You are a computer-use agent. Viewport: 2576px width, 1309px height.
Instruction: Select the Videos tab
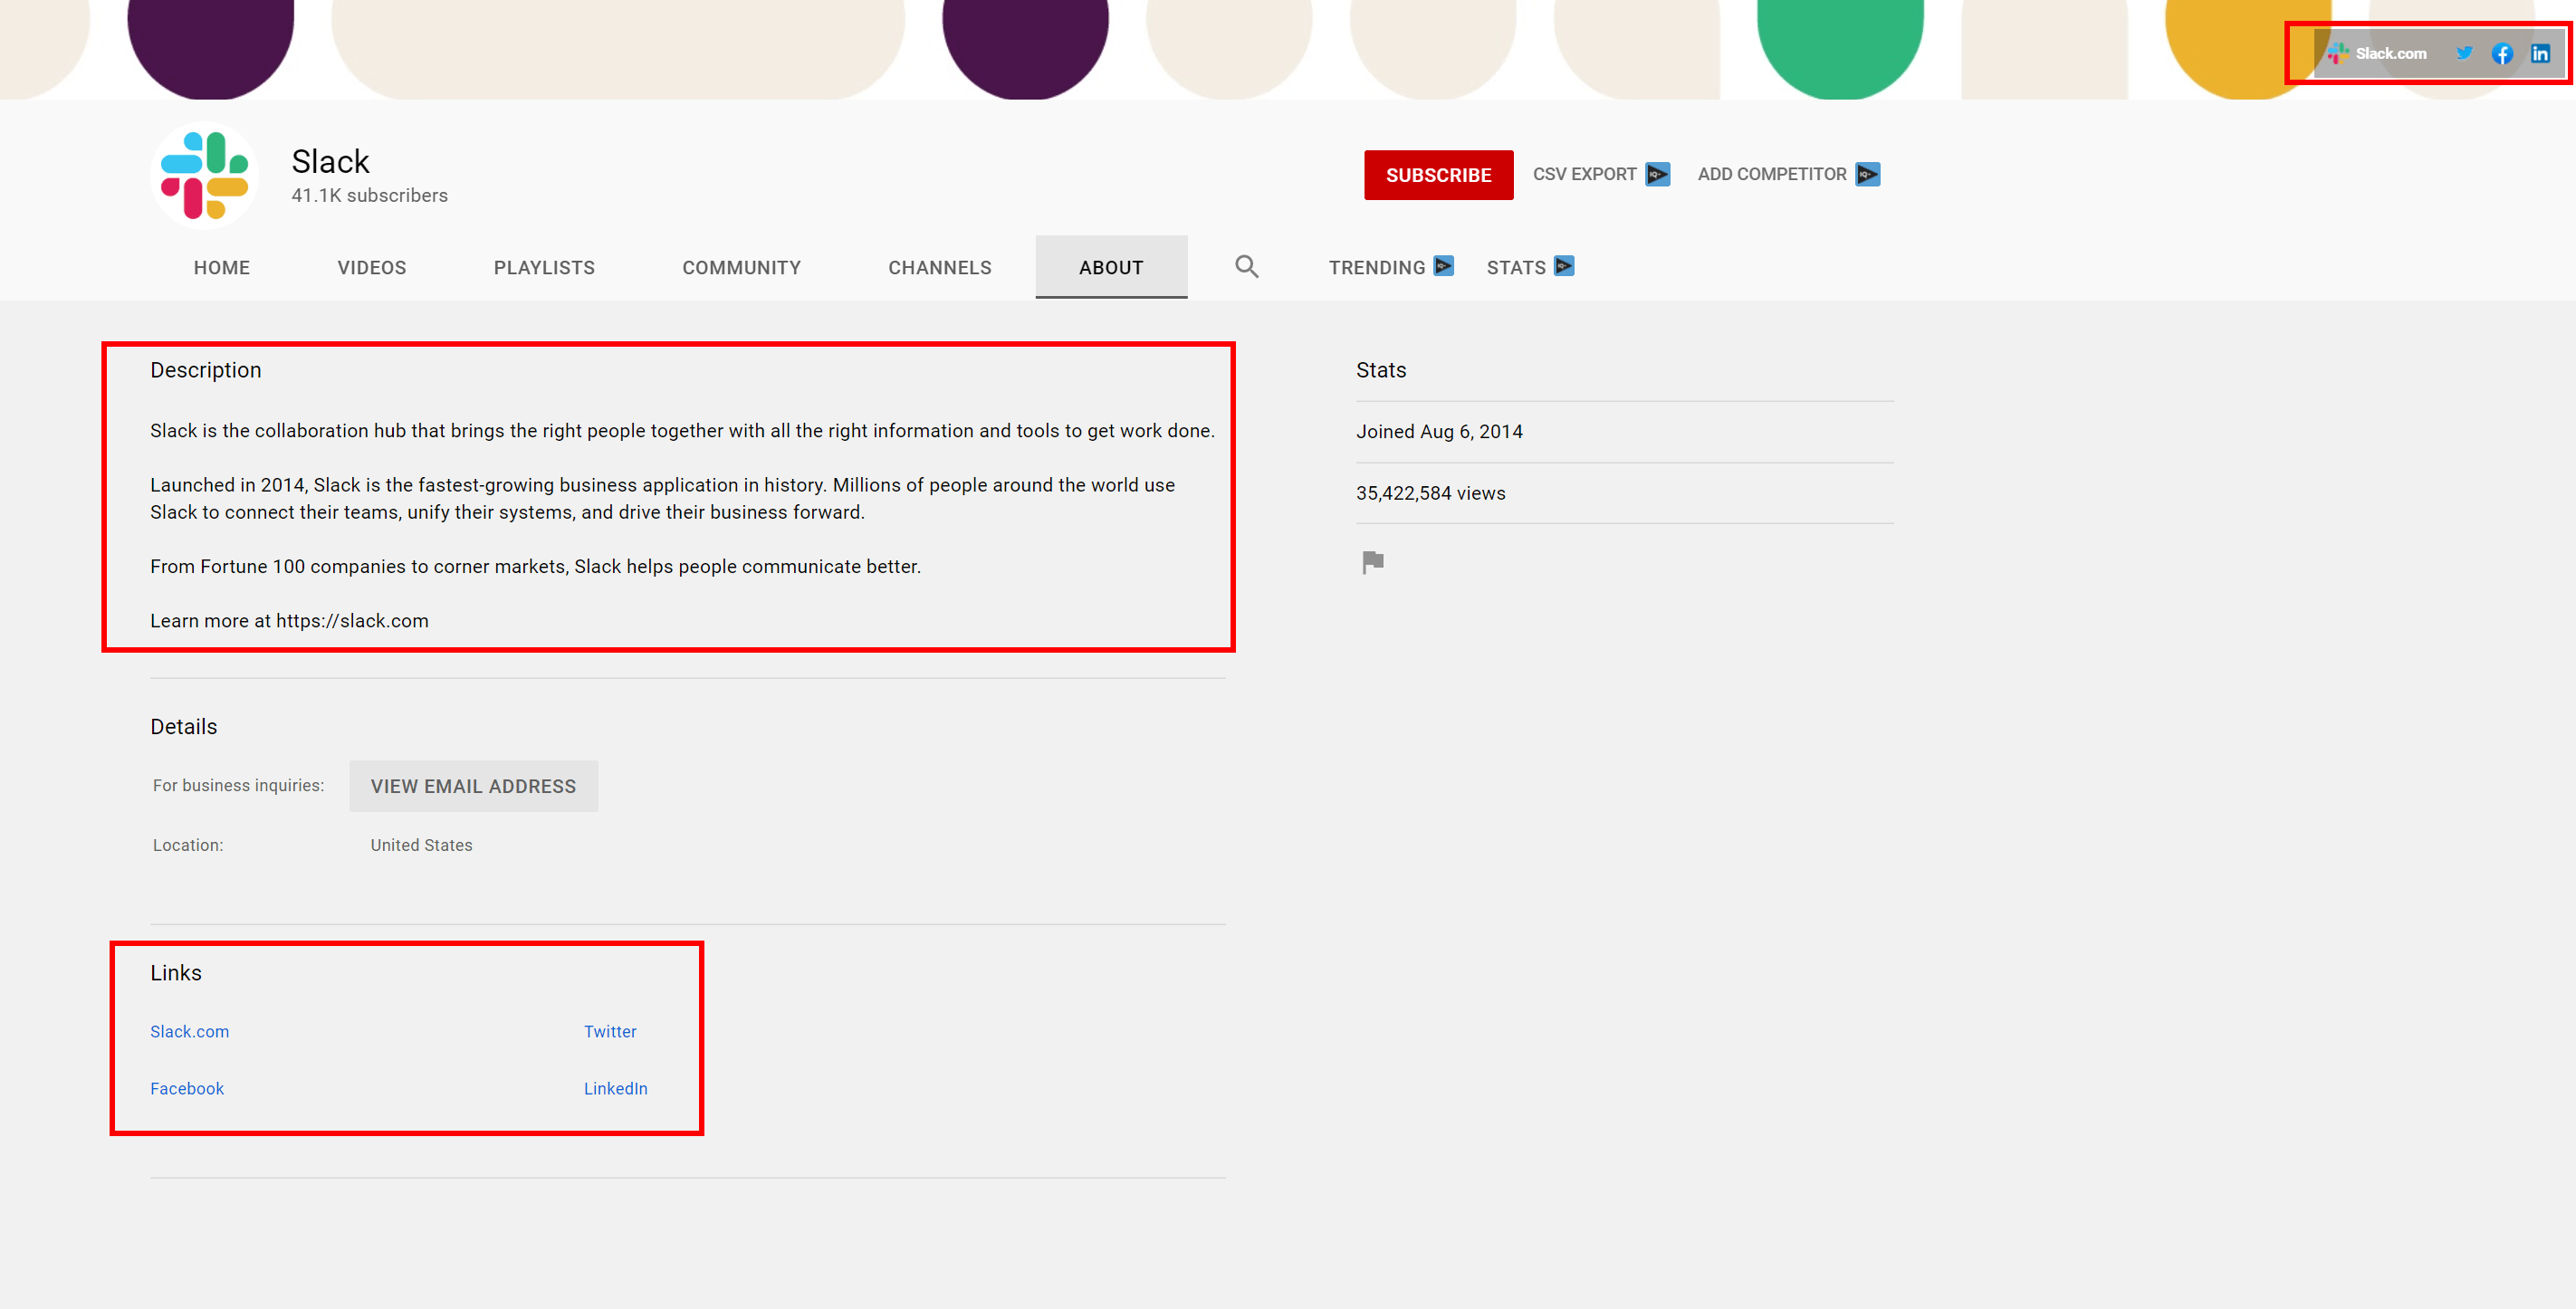(369, 267)
